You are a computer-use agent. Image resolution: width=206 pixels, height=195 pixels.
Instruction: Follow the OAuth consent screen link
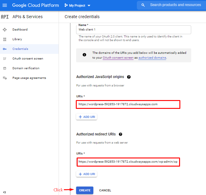click(118, 58)
